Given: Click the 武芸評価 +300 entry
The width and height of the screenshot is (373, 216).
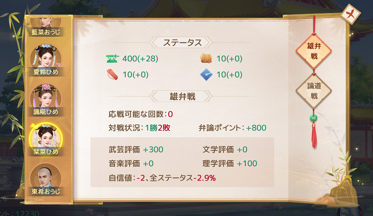Looking at the screenshot, I should point(135,149).
